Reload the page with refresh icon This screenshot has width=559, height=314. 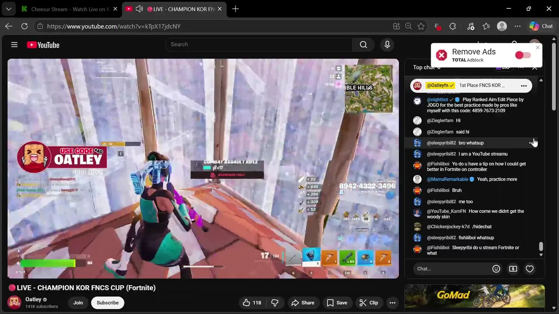(24, 26)
